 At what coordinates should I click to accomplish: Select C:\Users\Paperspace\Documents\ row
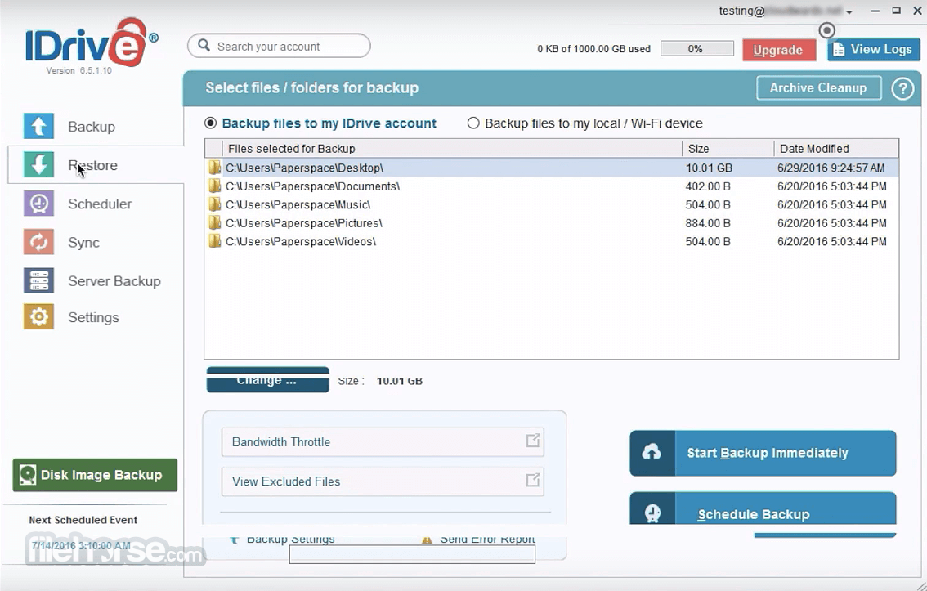[552, 186]
